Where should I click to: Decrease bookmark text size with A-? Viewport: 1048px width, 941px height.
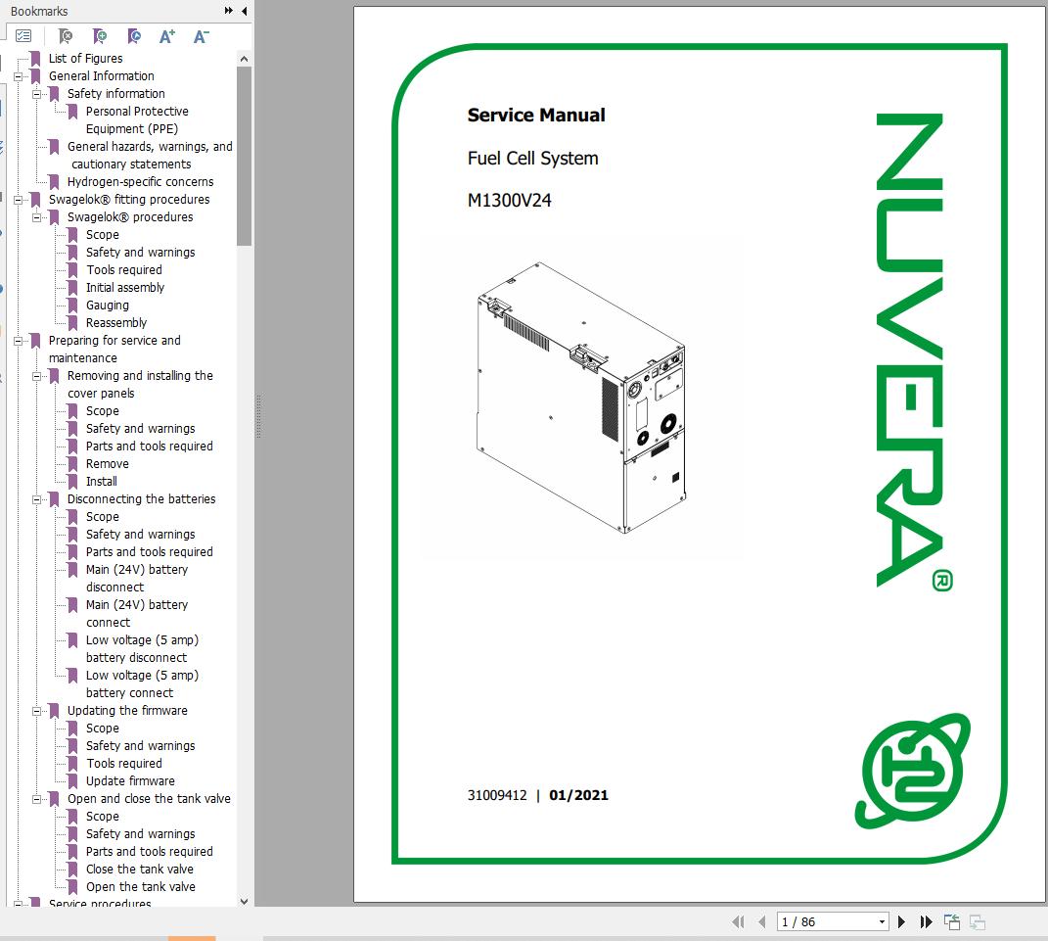click(202, 36)
